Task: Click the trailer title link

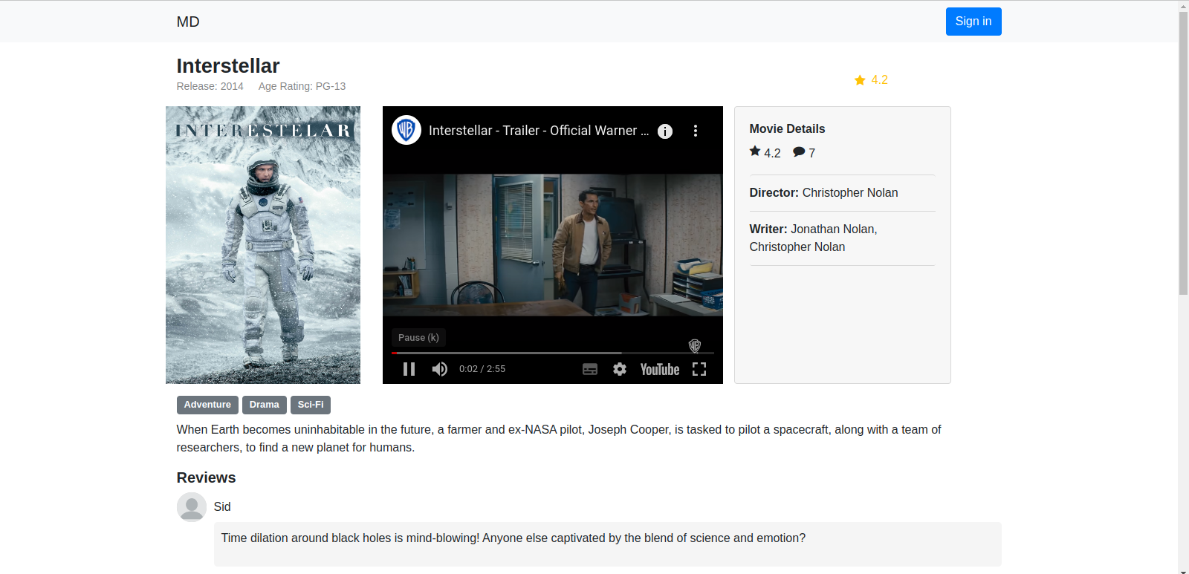Action: [539, 131]
